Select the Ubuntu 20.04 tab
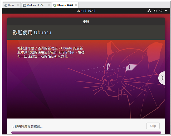171x136 pixels. 65,5
